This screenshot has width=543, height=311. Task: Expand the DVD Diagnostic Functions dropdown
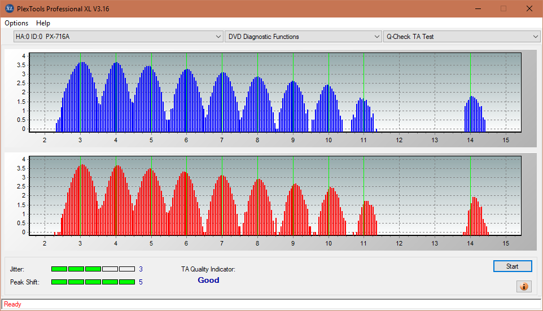point(303,37)
